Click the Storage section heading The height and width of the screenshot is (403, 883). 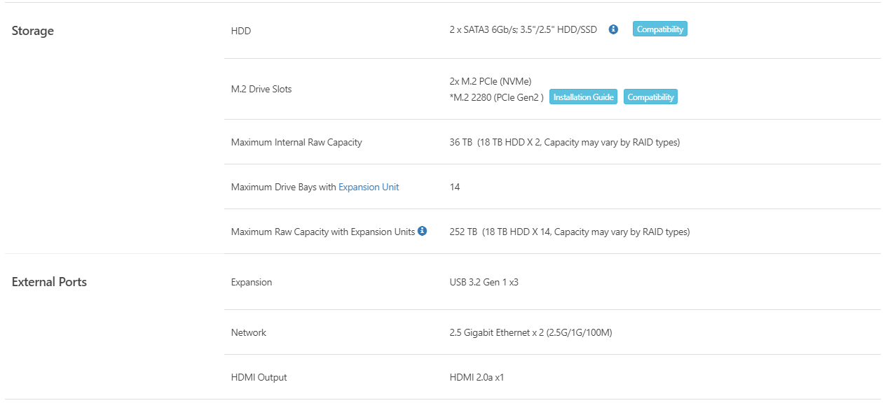pyautogui.click(x=33, y=31)
